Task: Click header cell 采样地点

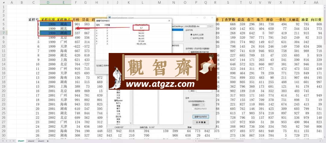Action: (x=64, y=20)
